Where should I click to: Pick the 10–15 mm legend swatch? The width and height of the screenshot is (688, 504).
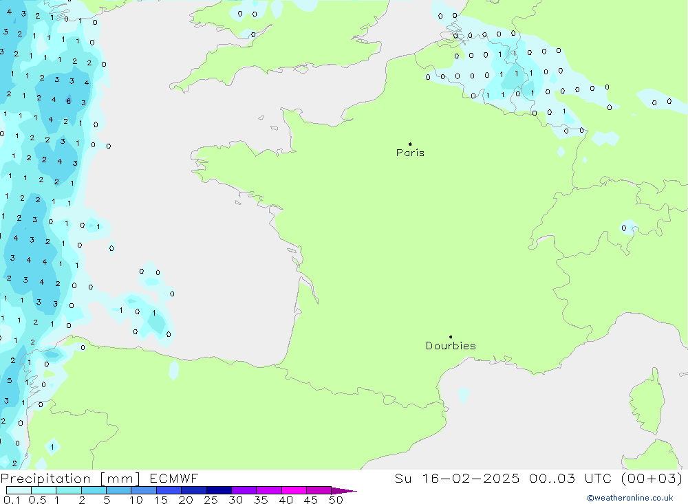[x=144, y=490]
